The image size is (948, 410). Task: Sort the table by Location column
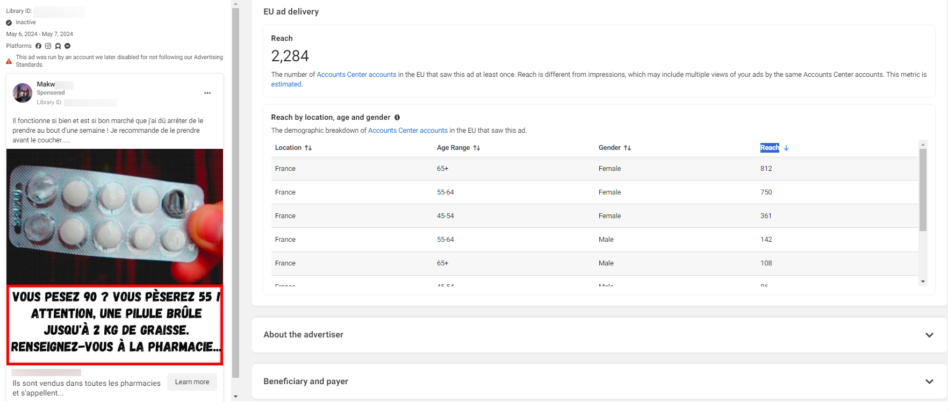[x=308, y=148]
